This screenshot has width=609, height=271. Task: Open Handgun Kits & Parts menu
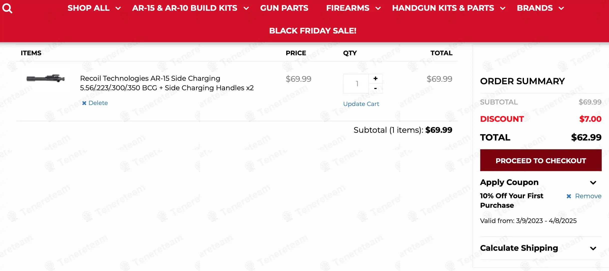[x=443, y=8]
